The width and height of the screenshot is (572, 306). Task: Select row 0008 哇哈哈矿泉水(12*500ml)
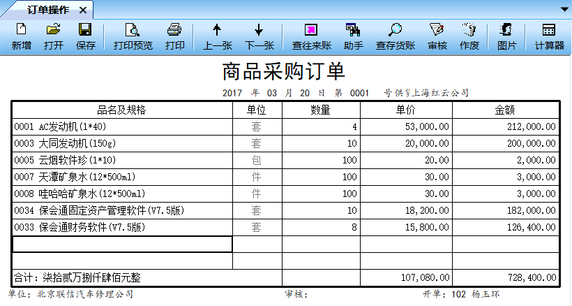click(x=122, y=194)
